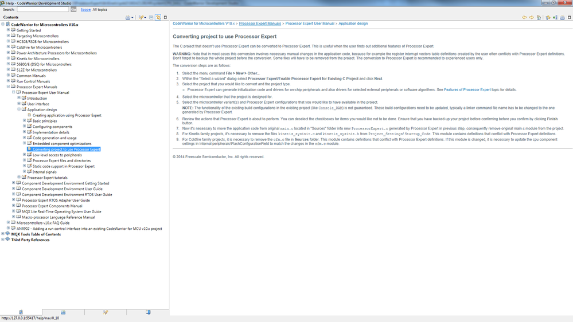Open Processor Expert files and directories
The width and height of the screenshot is (573, 322).
pos(62,160)
